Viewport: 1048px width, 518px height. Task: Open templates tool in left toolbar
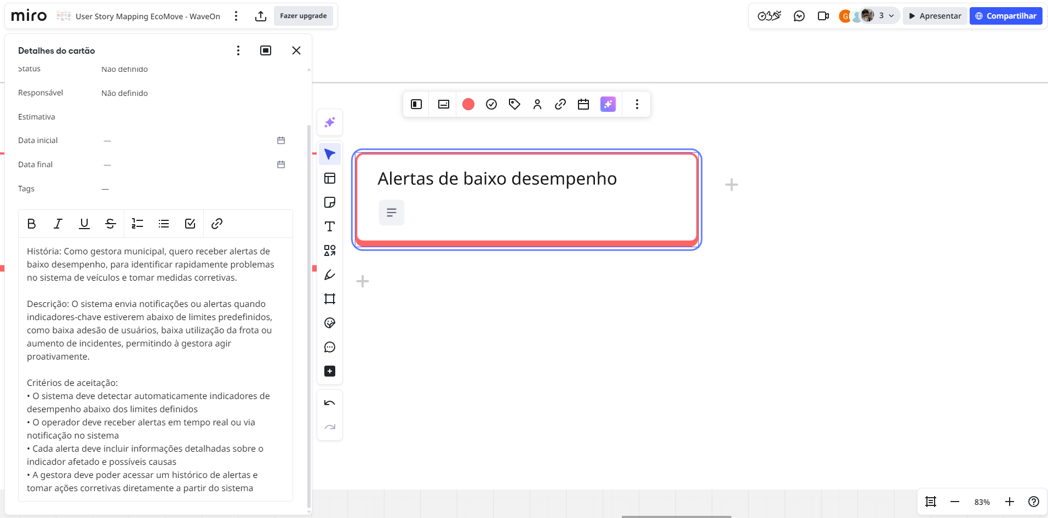(330, 178)
